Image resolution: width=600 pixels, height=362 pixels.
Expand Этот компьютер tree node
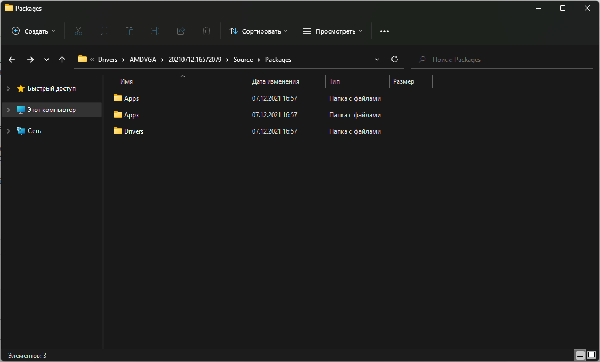point(8,110)
